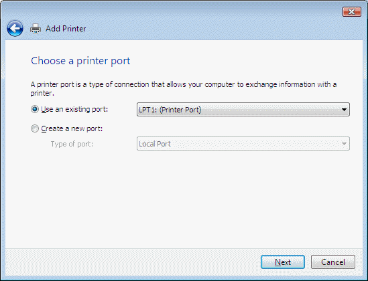The image size is (368, 281).
Task: Expand existing port list via its black arrow
Action: point(344,110)
